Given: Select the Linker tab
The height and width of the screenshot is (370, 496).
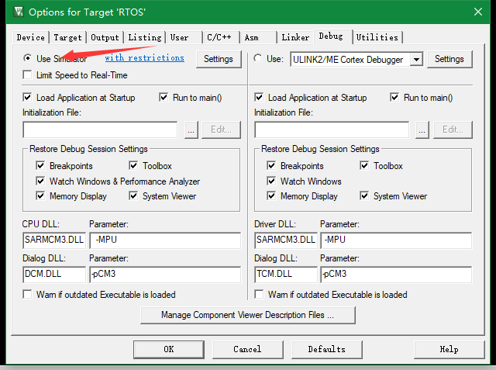Looking at the screenshot, I should coord(295,37).
